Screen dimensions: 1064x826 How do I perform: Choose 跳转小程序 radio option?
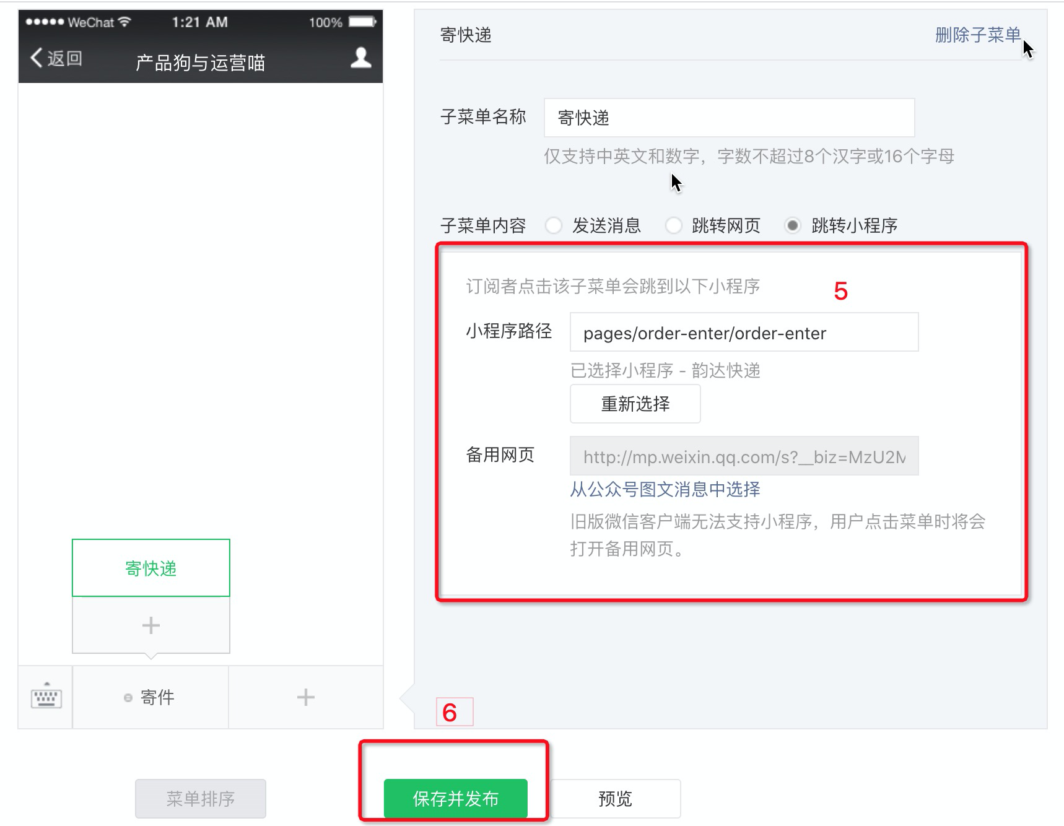(793, 225)
